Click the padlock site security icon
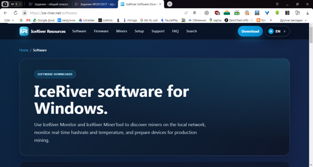This screenshot has width=313, height=167. click(x=24, y=13)
